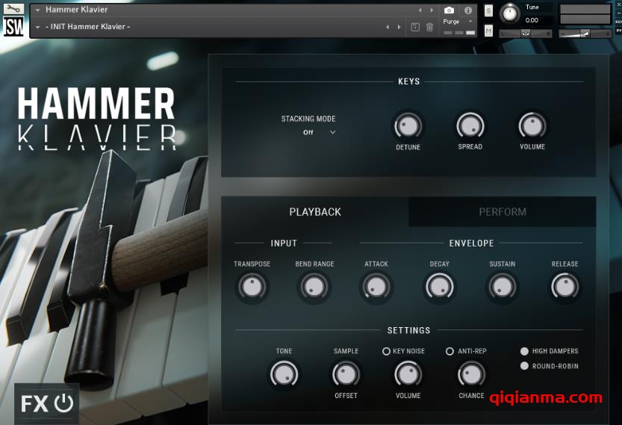Click the Tune value 0.00 field
This screenshot has height=425, width=622.
pos(532,20)
